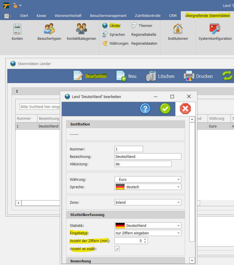Confirm changes with the green checkmark
Image resolution: width=234 pixels, height=265 pixels.
point(165,109)
